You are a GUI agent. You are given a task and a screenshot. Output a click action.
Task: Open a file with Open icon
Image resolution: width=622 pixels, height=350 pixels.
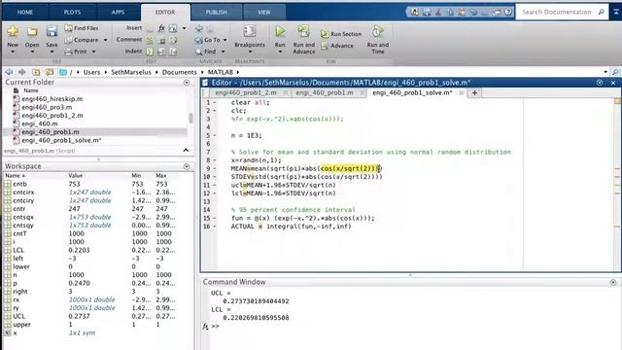[32, 31]
